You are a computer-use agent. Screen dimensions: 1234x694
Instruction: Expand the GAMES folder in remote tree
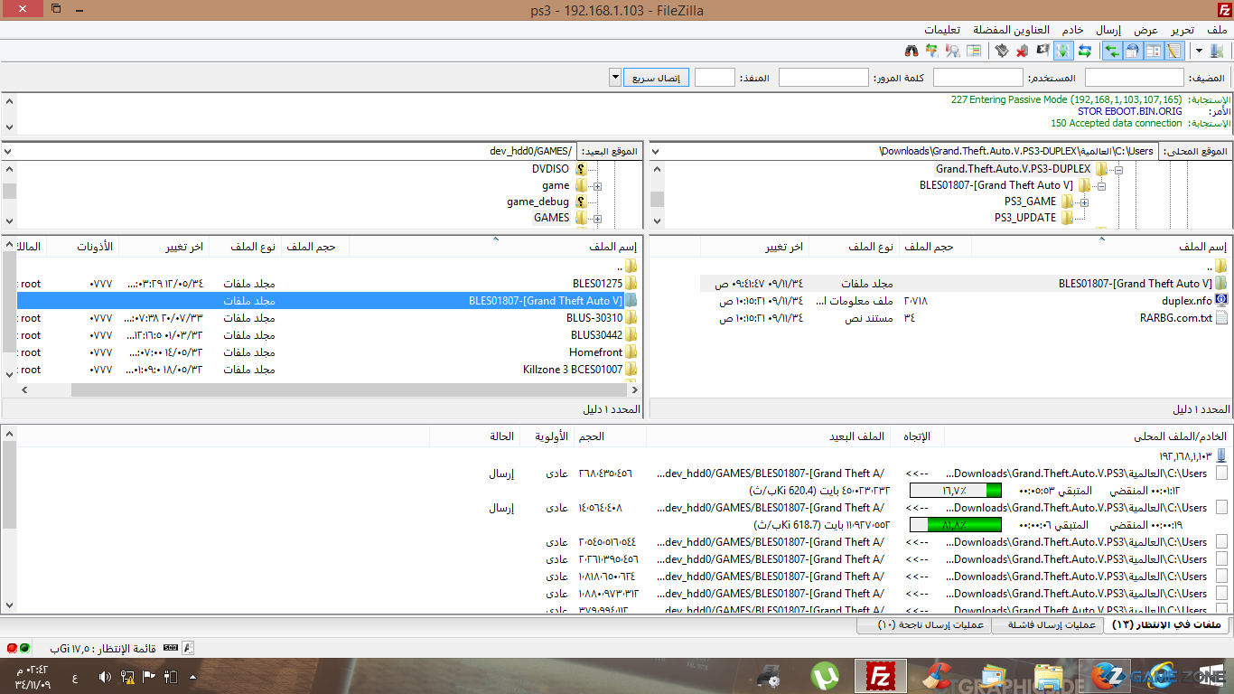(597, 218)
